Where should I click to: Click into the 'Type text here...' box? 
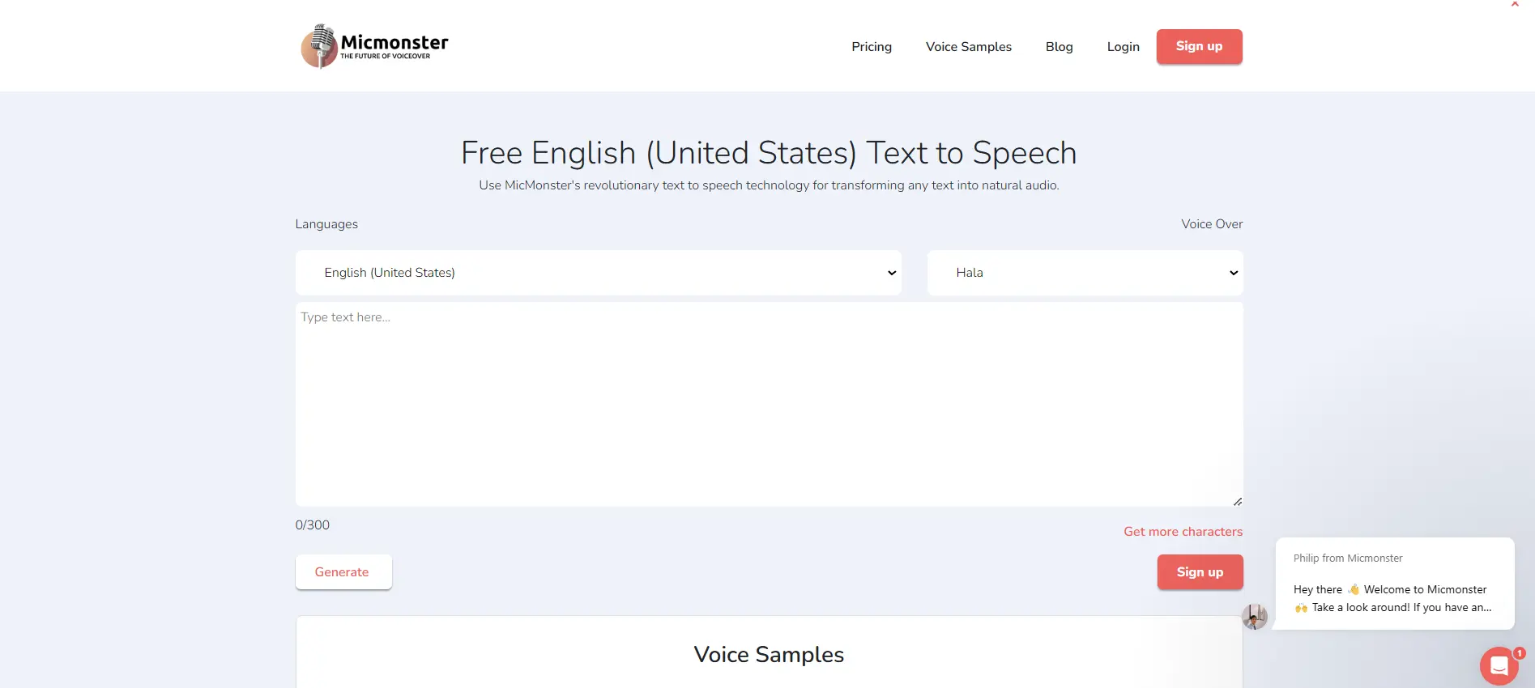tap(769, 405)
